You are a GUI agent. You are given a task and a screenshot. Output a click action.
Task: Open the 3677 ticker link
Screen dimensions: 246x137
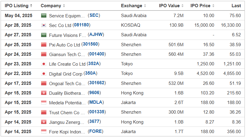94,122
